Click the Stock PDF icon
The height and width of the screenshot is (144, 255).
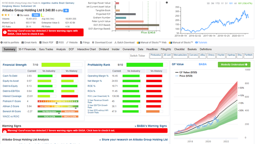pyautogui.click(x=40, y=43)
